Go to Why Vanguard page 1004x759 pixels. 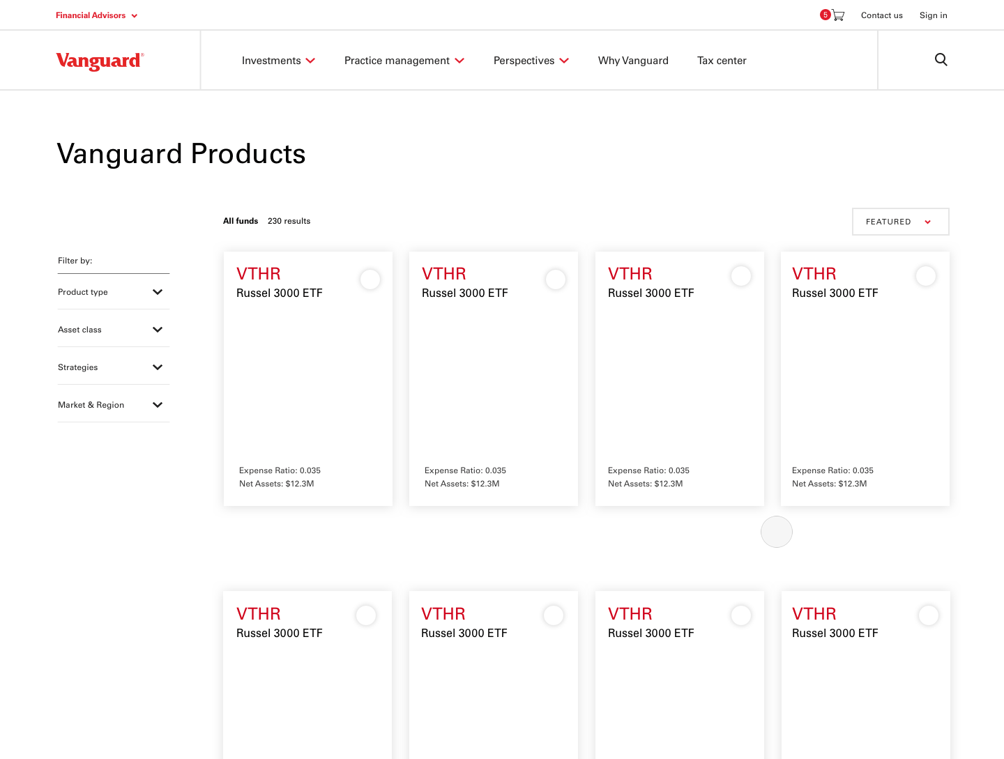633,61
